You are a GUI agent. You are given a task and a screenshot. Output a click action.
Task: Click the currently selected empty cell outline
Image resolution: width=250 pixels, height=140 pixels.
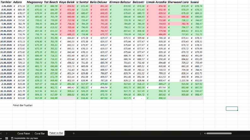point(232,109)
